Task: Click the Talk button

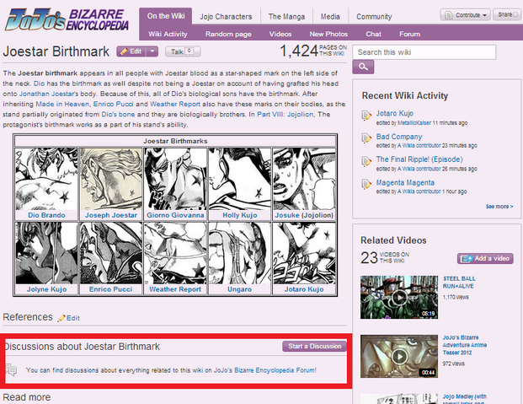Action: pyautogui.click(x=183, y=51)
